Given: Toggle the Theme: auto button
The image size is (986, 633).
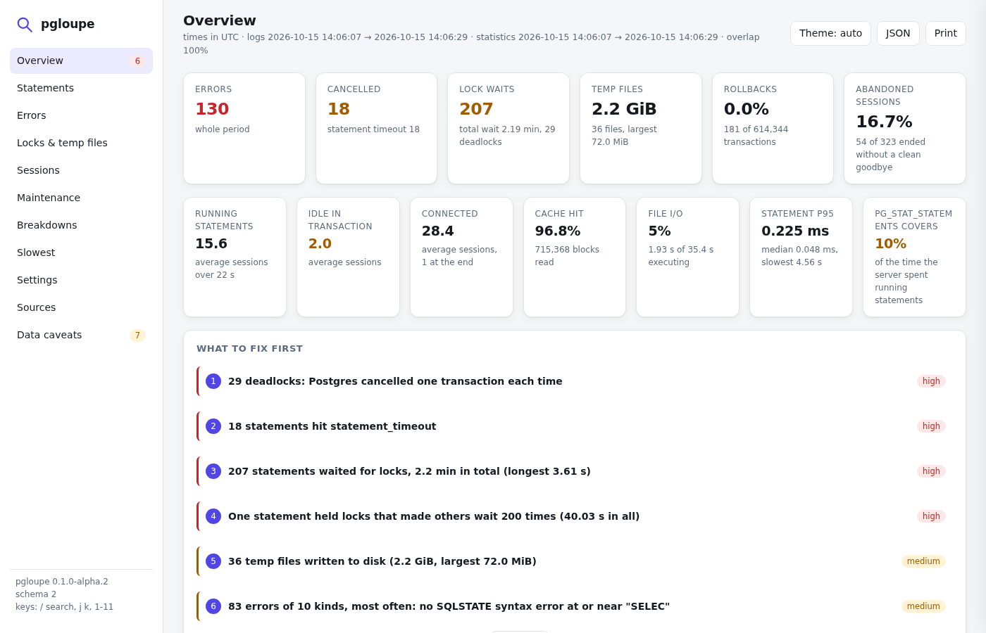Looking at the screenshot, I should tap(830, 33).
